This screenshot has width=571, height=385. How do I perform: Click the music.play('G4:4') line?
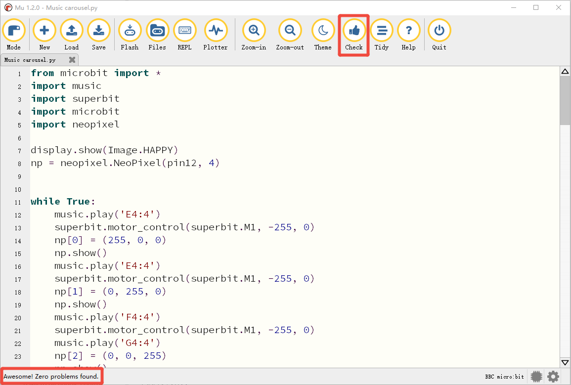point(107,343)
